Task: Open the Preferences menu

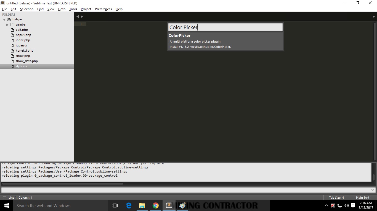Action: (103, 9)
